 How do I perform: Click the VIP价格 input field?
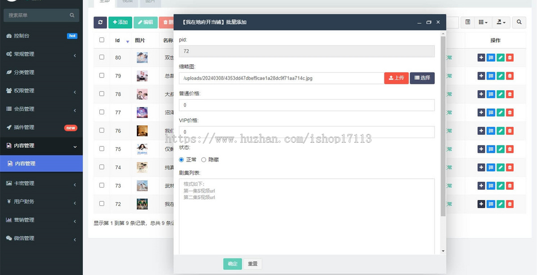(x=307, y=132)
